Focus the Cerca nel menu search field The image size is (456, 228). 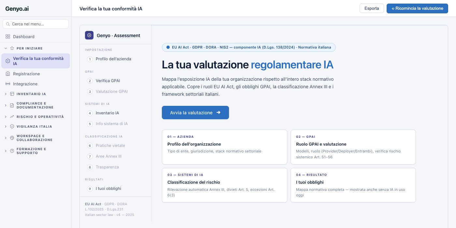pos(36,24)
